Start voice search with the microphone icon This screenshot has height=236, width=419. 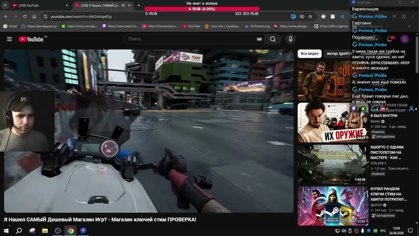290,39
